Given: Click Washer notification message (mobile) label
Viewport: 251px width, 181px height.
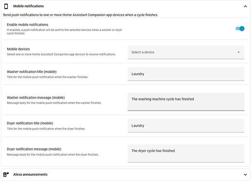Looking at the screenshot, I should point(36,98).
